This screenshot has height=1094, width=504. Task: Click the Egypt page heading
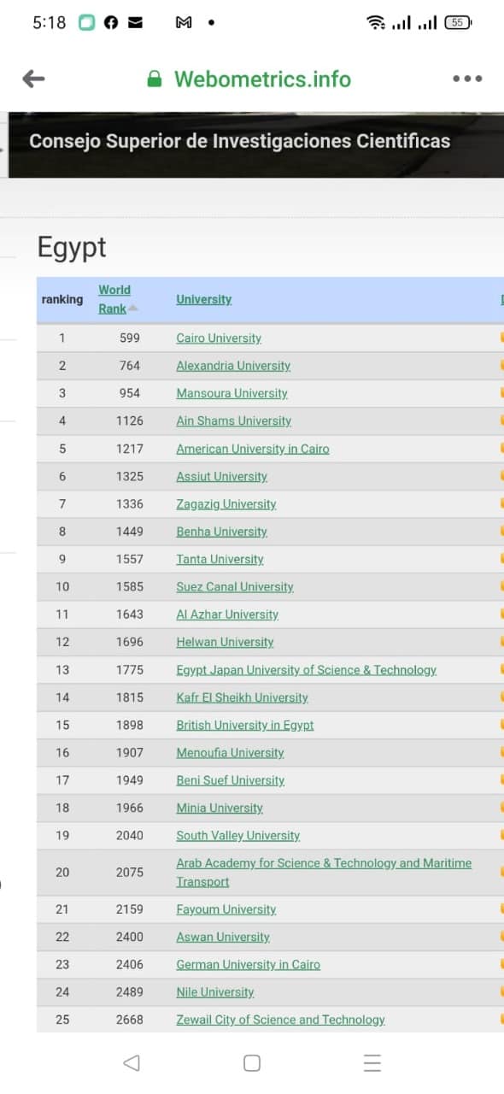pyautogui.click(x=72, y=247)
